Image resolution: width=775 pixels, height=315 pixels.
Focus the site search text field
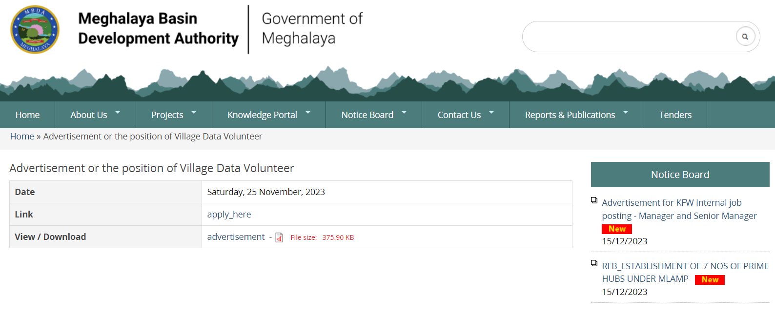tap(627, 37)
